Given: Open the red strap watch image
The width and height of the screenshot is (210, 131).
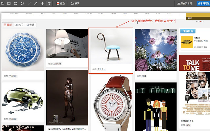Looking at the screenshot, I should tap(112, 103).
